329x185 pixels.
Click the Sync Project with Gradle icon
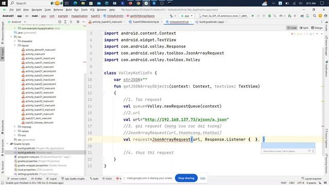302,16
